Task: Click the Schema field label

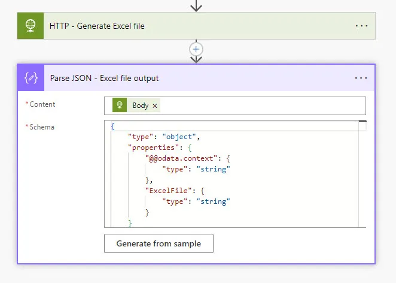Action: (x=42, y=127)
